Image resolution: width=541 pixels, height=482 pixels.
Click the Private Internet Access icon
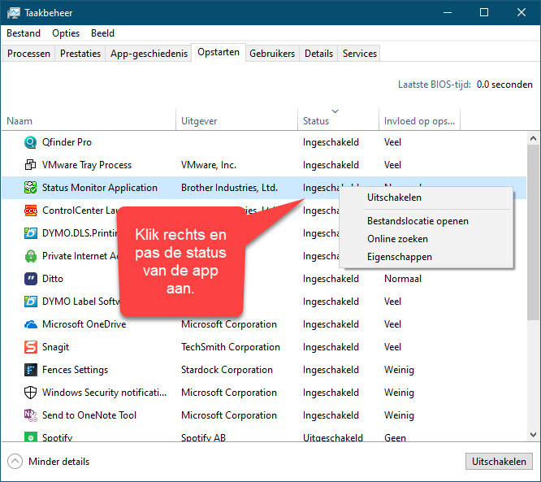tap(30, 256)
